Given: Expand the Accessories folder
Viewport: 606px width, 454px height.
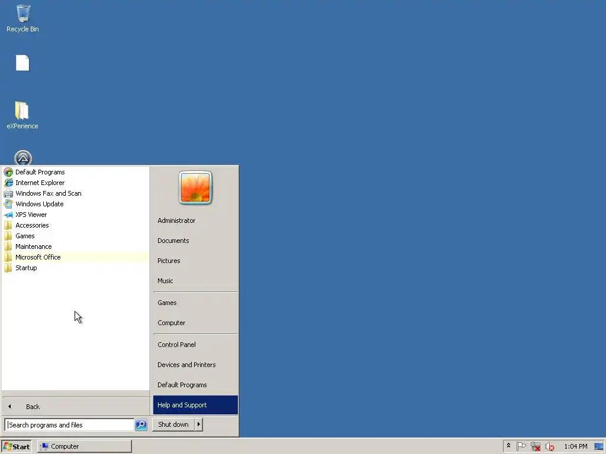Looking at the screenshot, I should pos(75,225).
